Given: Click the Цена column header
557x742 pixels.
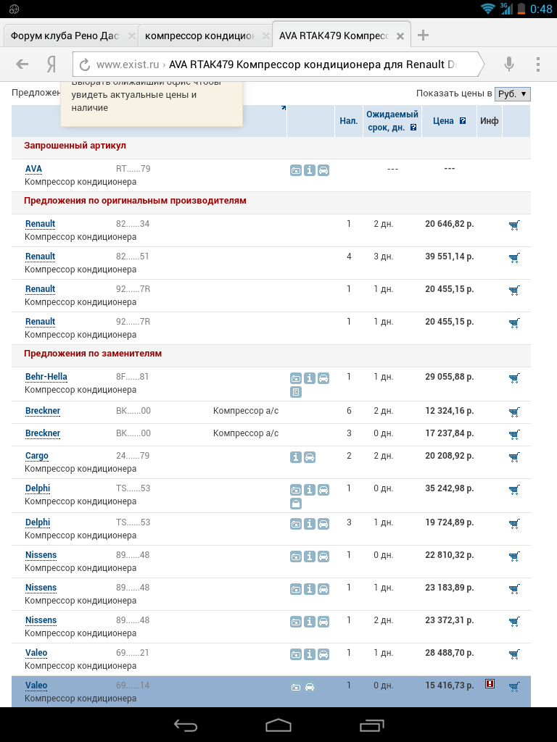Looking at the screenshot, I should [443, 121].
